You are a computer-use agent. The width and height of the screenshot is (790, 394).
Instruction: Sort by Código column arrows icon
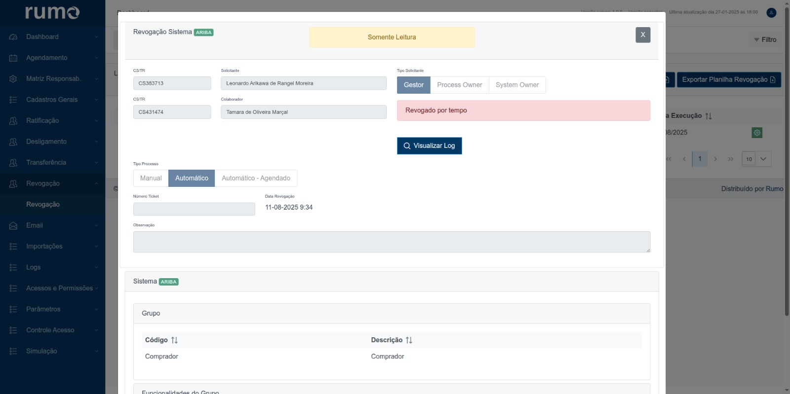click(174, 340)
